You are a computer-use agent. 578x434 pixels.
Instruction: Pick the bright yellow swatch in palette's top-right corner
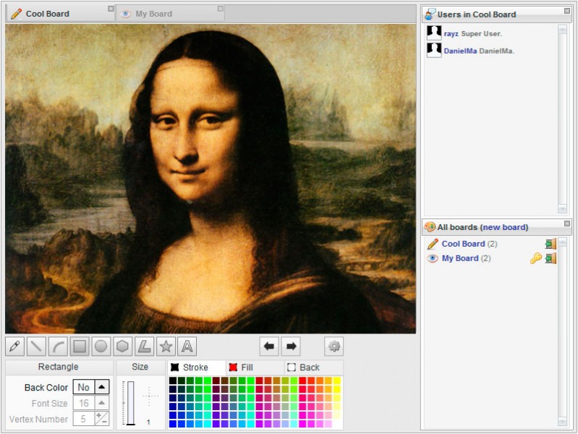pos(337,380)
